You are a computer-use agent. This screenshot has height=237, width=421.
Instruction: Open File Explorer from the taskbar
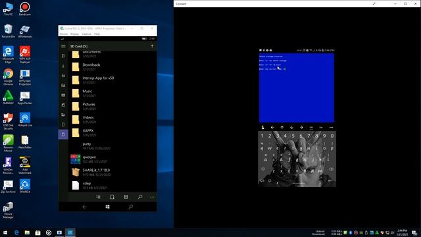tap(27, 232)
